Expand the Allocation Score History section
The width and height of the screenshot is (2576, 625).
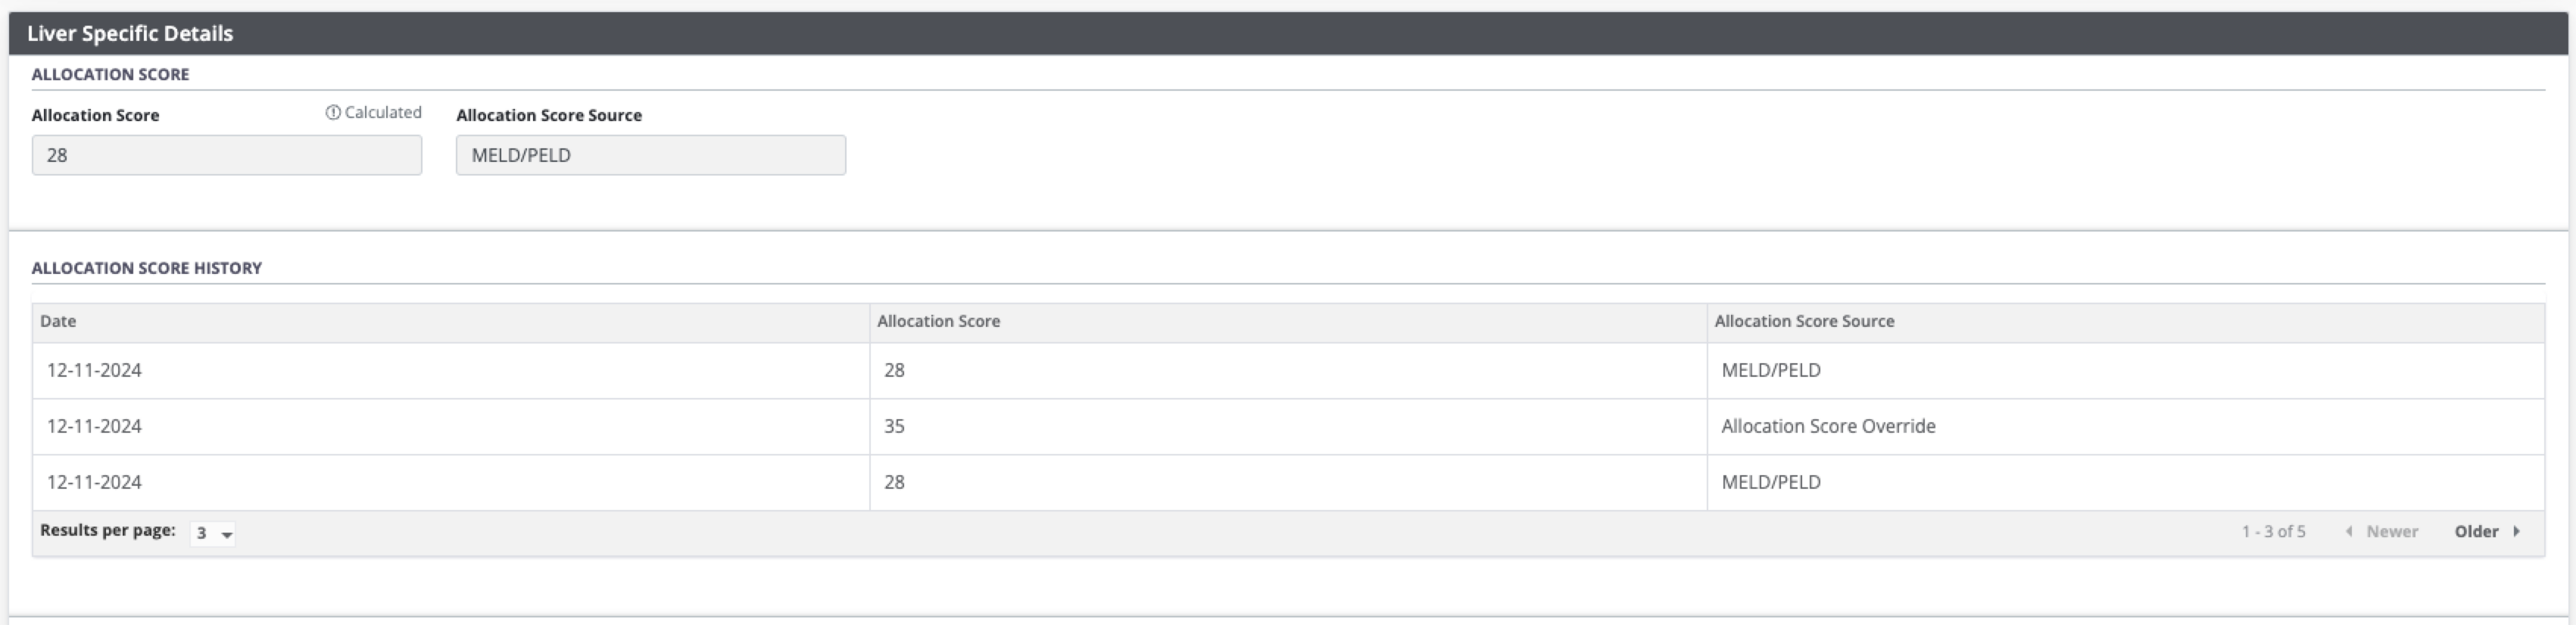tap(148, 268)
